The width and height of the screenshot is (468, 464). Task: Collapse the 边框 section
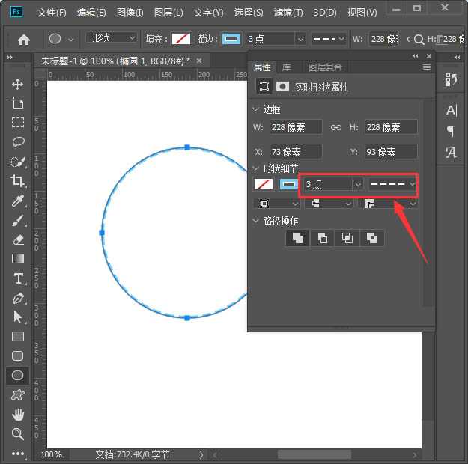[257, 110]
